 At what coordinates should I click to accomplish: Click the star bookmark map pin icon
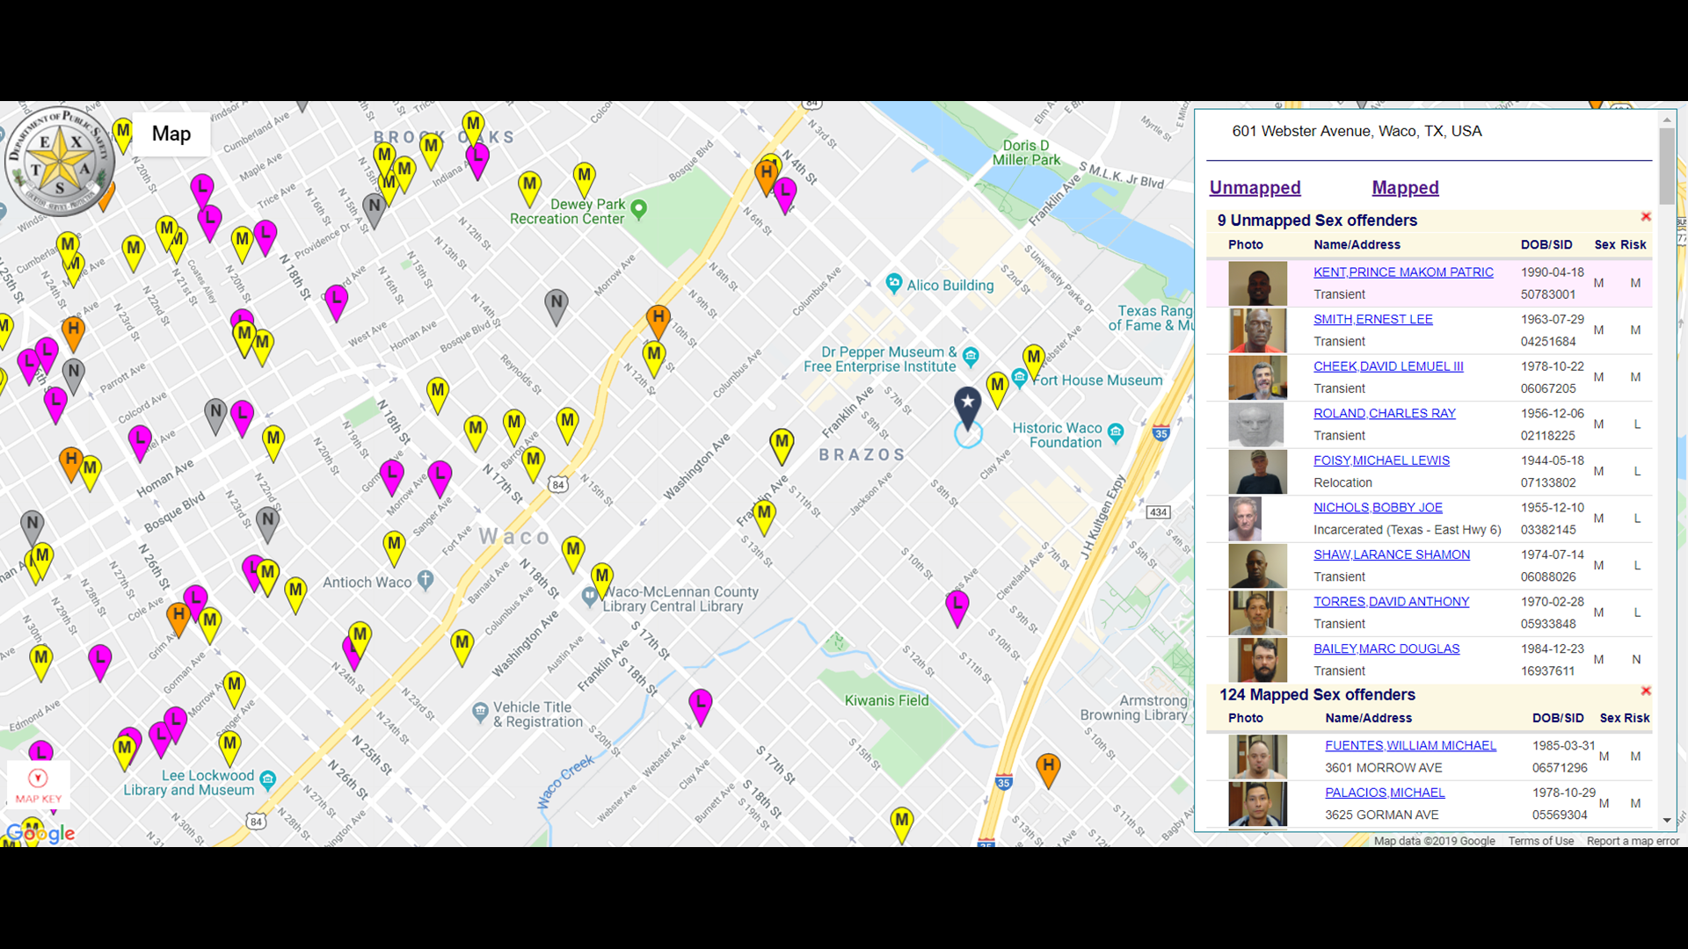967,404
